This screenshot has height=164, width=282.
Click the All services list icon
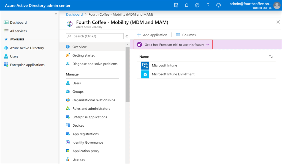tap(6, 31)
